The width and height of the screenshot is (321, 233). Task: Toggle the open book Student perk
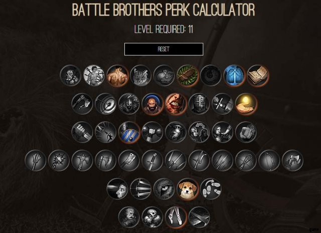pos(258,76)
